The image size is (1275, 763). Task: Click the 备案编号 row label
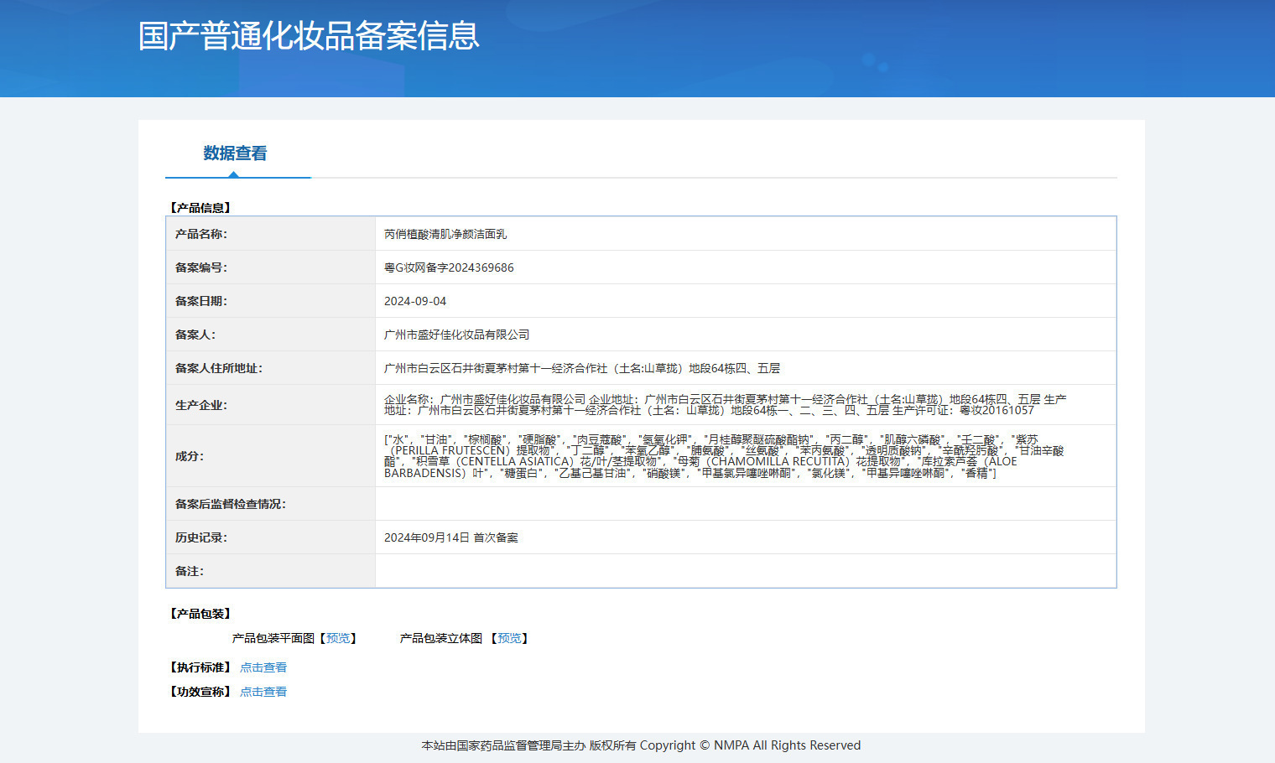point(201,267)
